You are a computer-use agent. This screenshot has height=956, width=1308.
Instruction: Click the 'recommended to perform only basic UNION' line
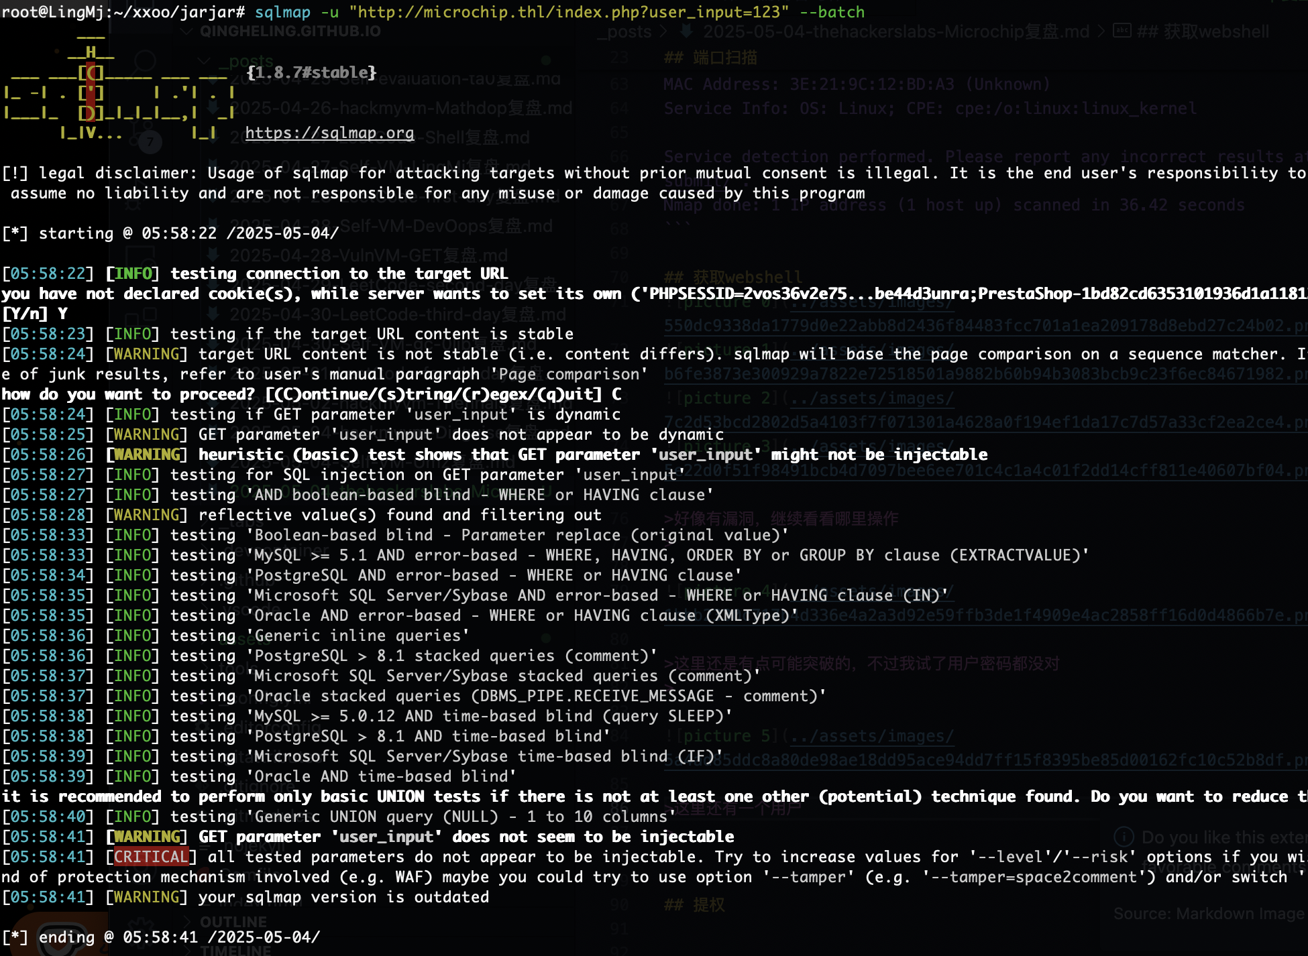[654, 796]
